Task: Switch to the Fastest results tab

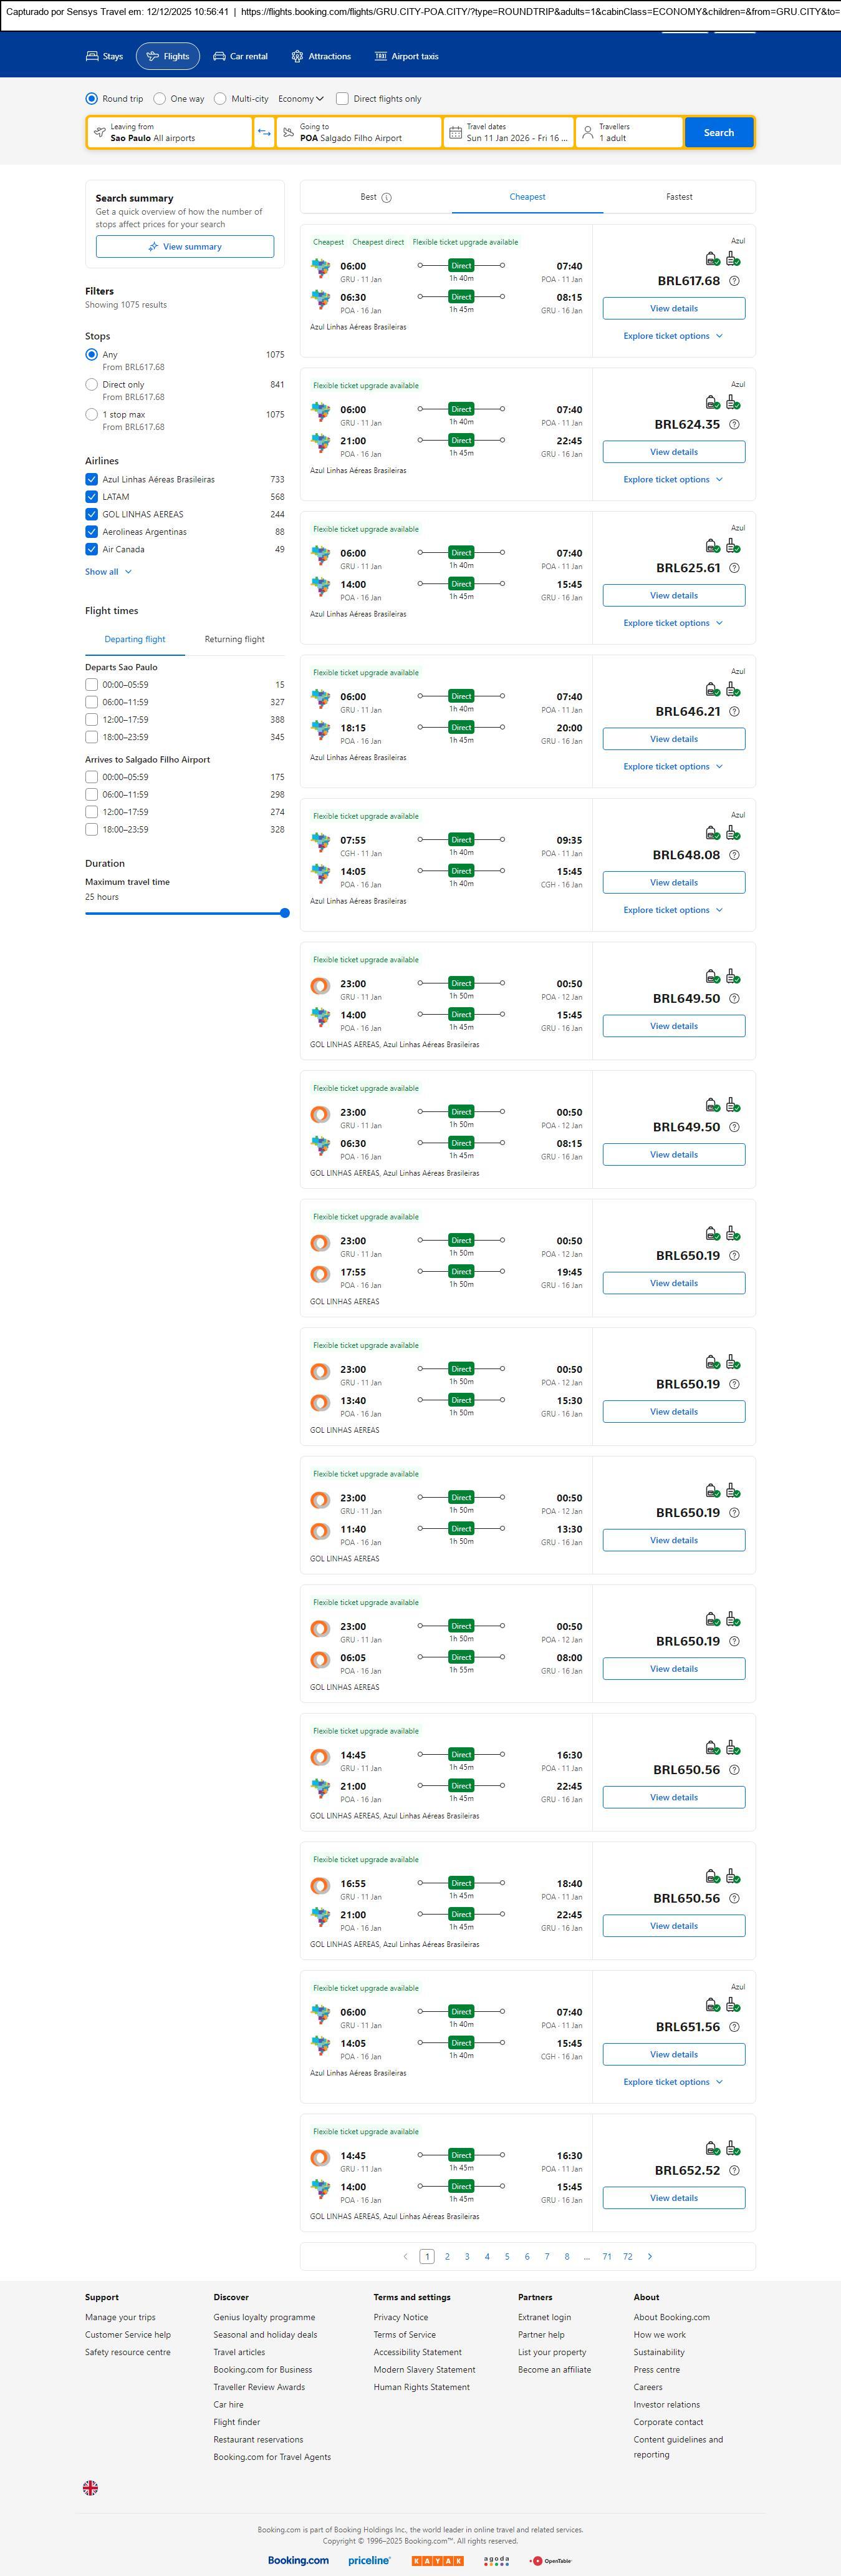Action: 679,197
